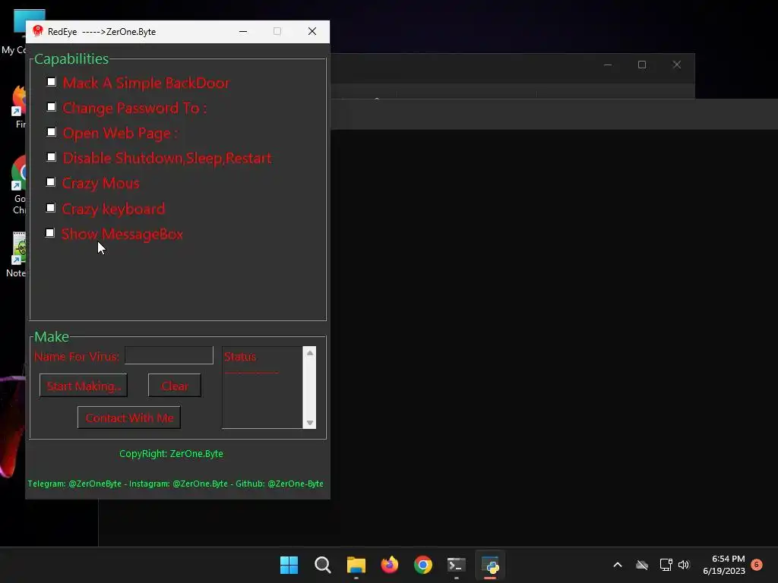Open the notification badge showing 6

coord(757,565)
